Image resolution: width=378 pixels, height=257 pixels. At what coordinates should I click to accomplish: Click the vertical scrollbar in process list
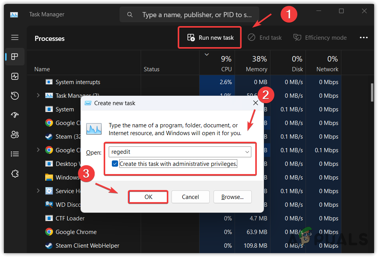coord(372,93)
